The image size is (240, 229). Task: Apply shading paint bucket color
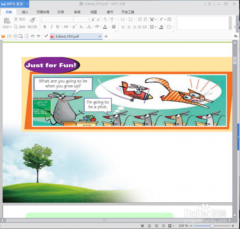pos(161,27)
